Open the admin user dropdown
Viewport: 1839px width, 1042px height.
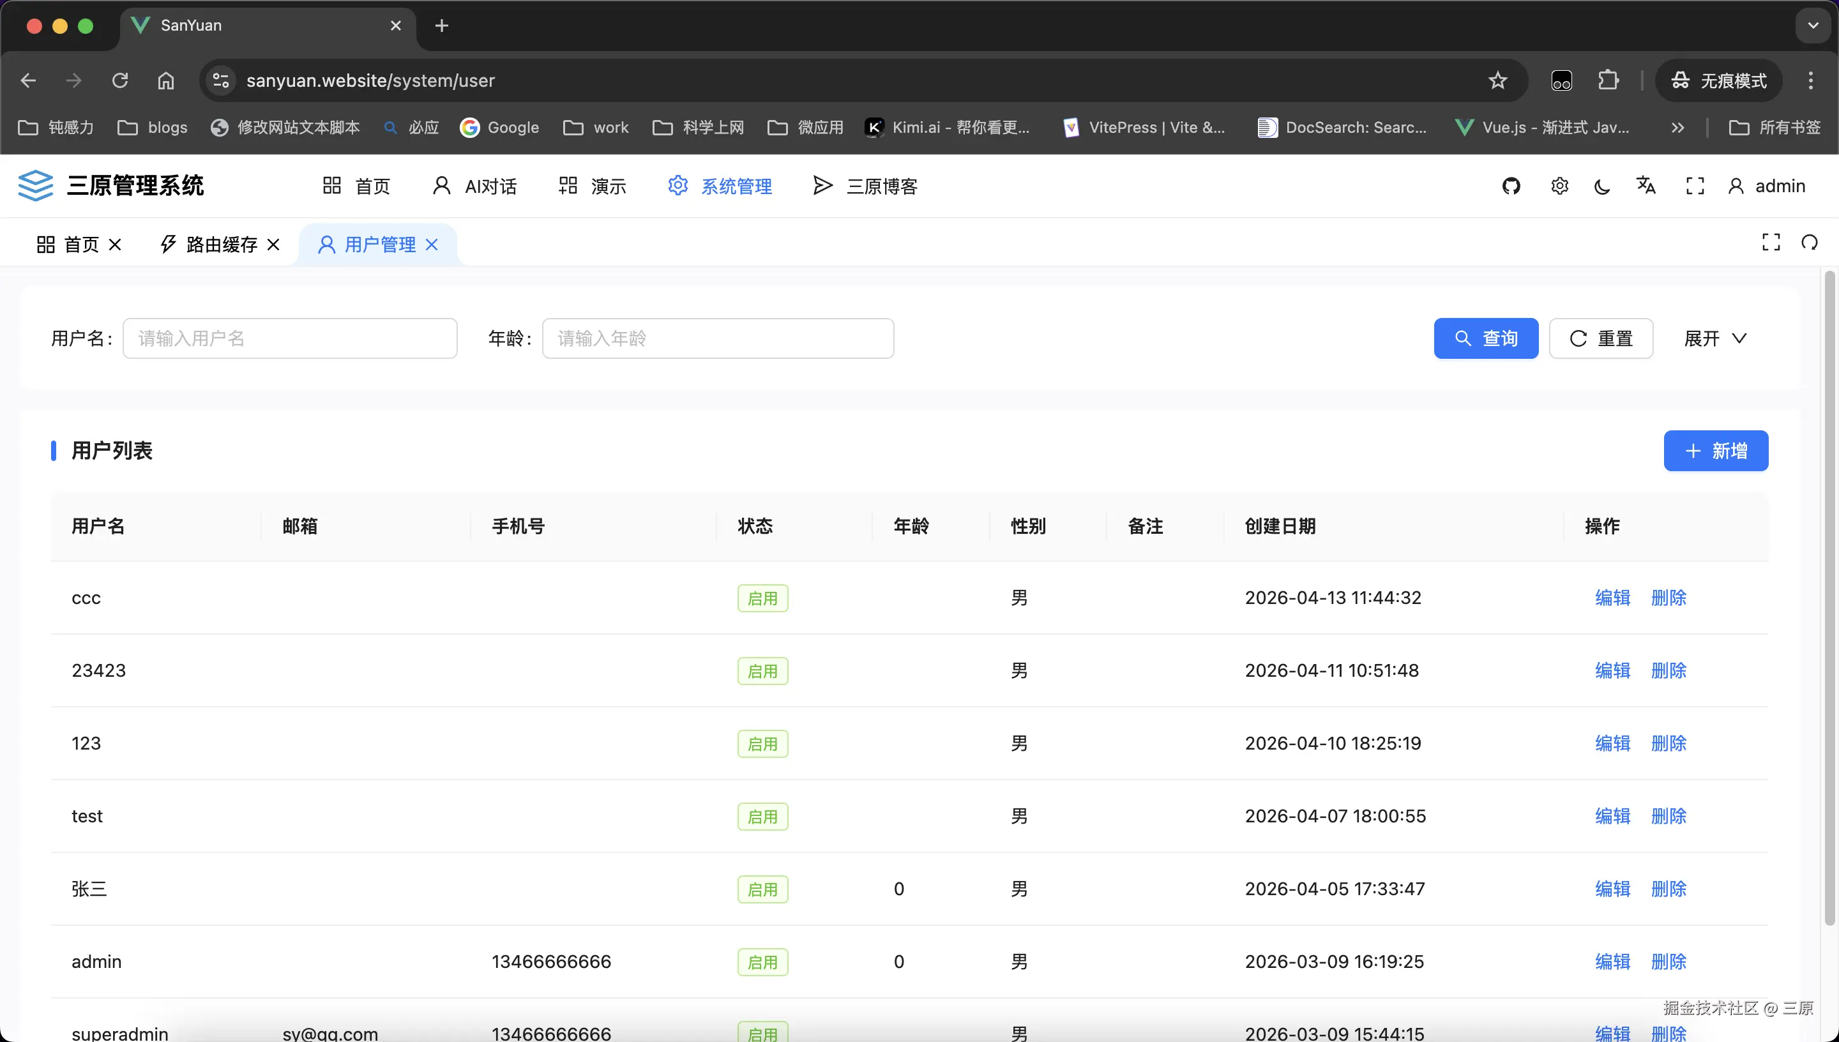coord(1767,186)
